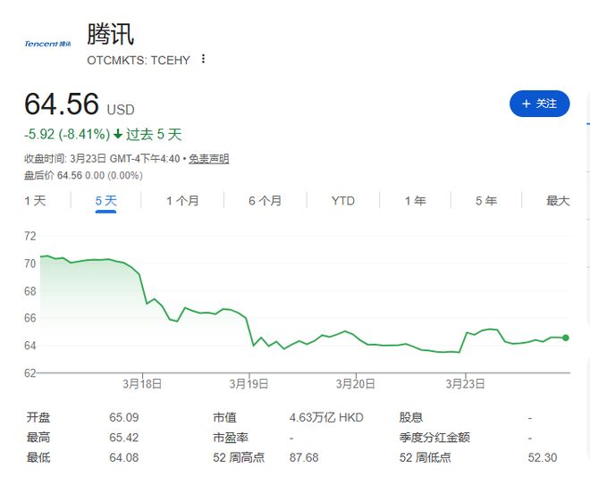Switch to 1 个月 chart range
Screen dimensions: 590x485
click(x=182, y=201)
